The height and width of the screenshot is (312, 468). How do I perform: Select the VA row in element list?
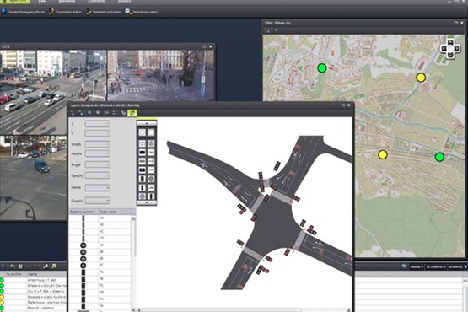[x=100, y=218]
